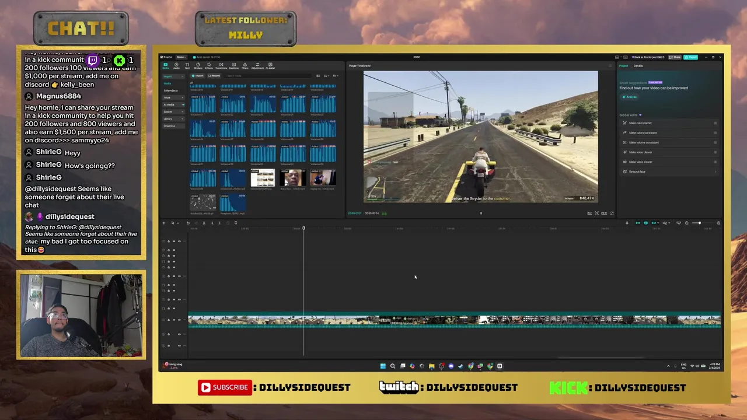Viewport: 747px width, 420px height.
Task: Toggle auto snapping in timeline toolbar
Action: click(645, 223)
